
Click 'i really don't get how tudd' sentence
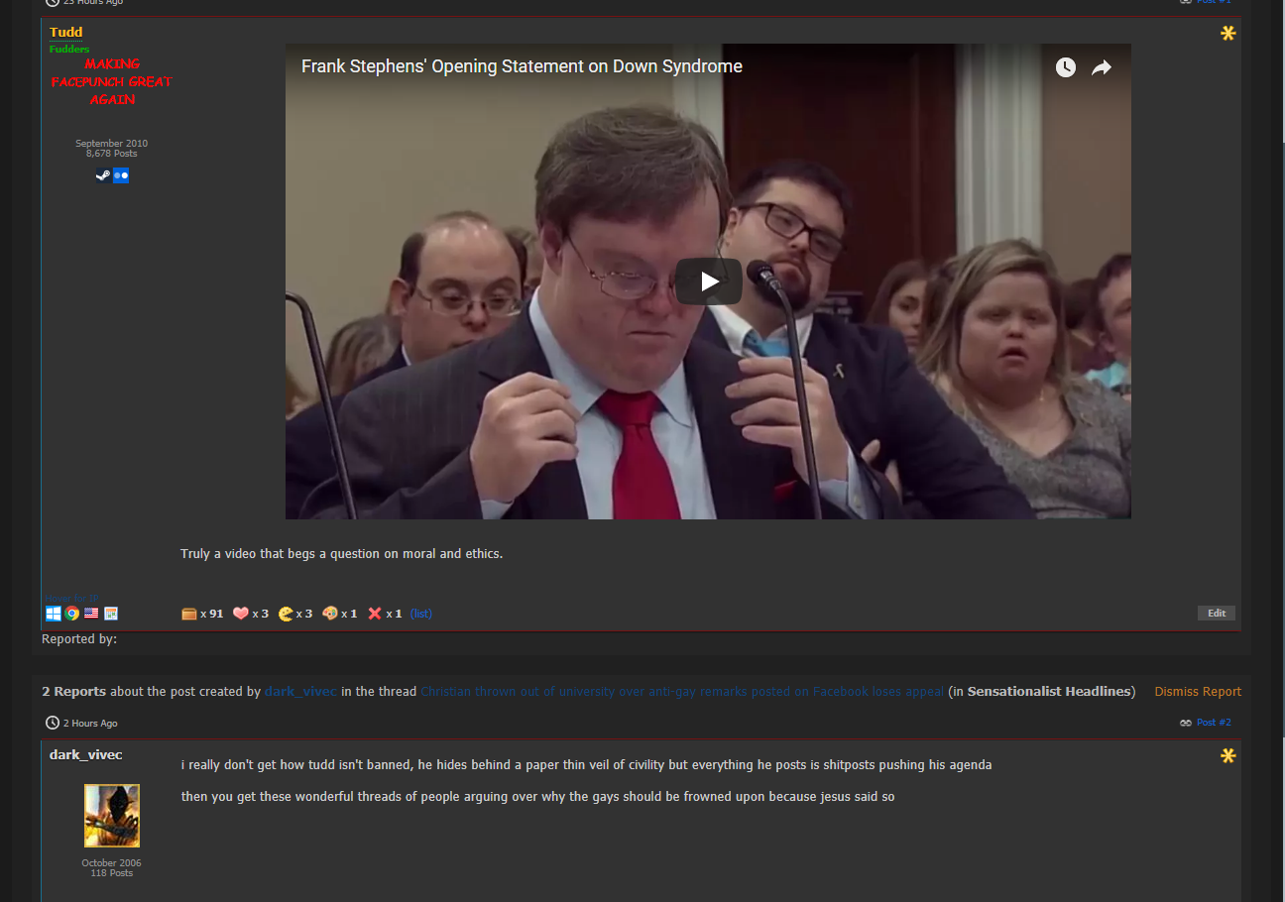pyautogui.click(x=586, y=765)
